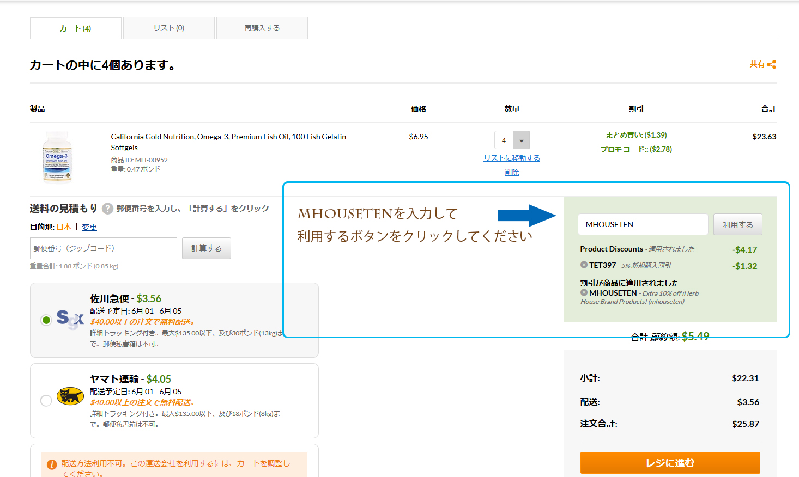Click the Sagawa SGX carrier logo

tap(70, 320)
